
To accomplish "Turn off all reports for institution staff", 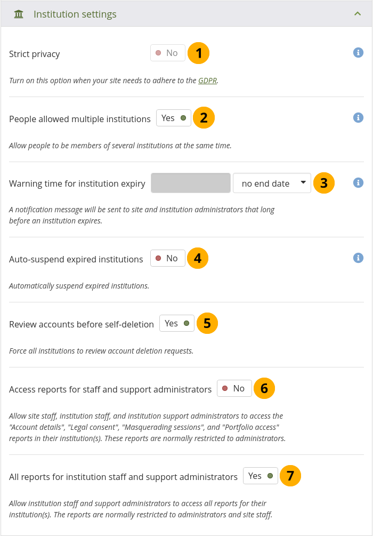I will [261, 476].
